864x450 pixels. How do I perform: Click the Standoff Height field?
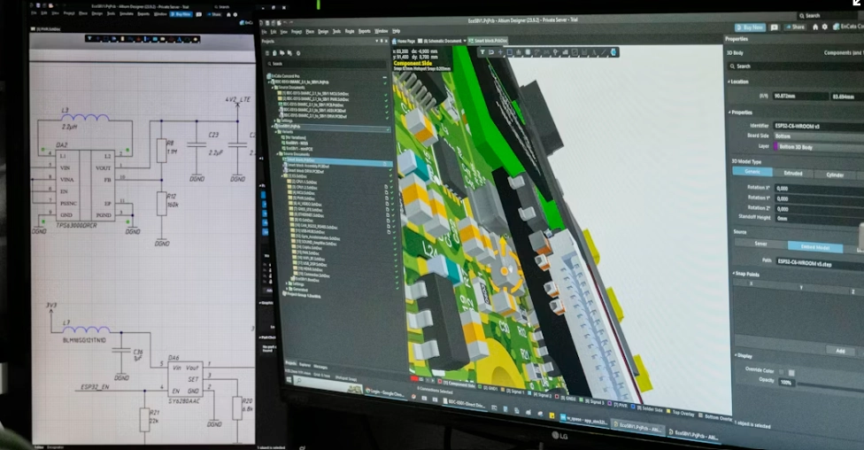(819, 219)
